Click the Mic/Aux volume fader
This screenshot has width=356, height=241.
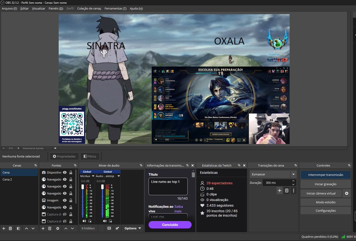[x=83, y=186]
